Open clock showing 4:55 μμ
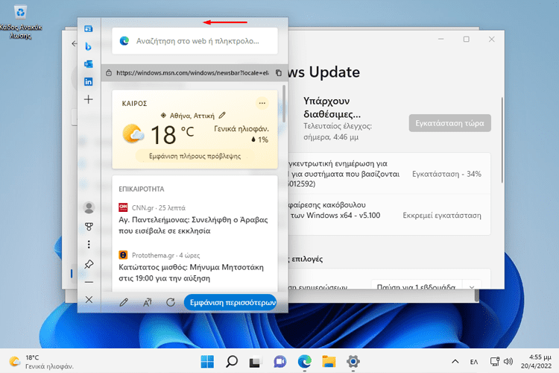Viewport: 559px width, 373px height. (x=536, y=362)
